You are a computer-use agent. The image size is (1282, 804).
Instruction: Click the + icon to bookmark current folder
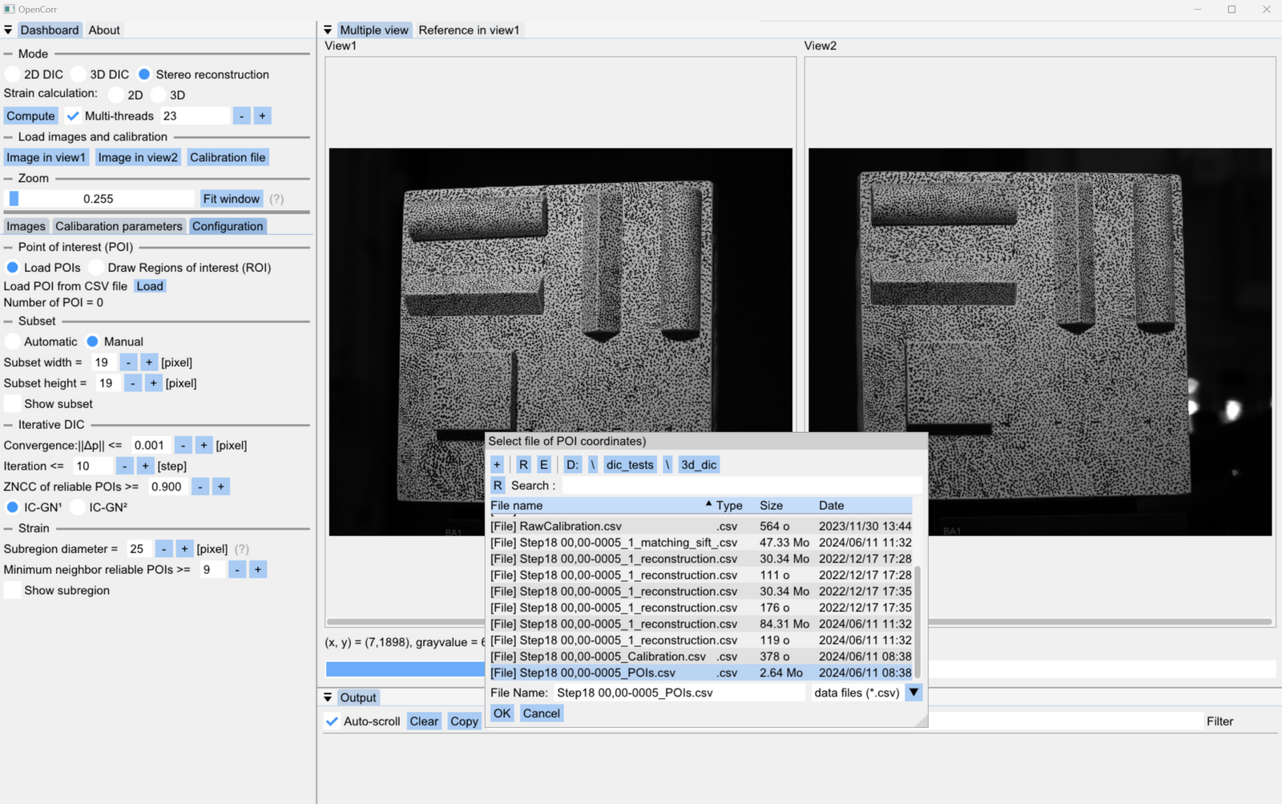[497, 464]
